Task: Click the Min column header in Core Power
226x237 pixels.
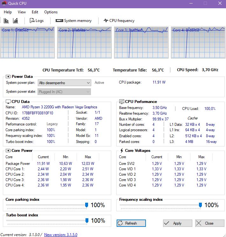Action: point(65,157)
